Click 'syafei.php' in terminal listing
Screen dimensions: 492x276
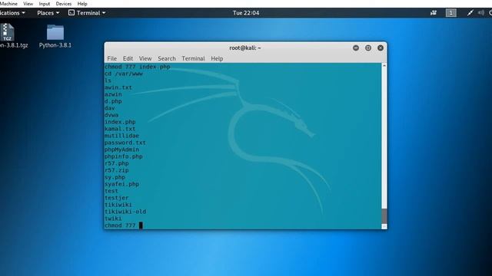tap(121, 184)
